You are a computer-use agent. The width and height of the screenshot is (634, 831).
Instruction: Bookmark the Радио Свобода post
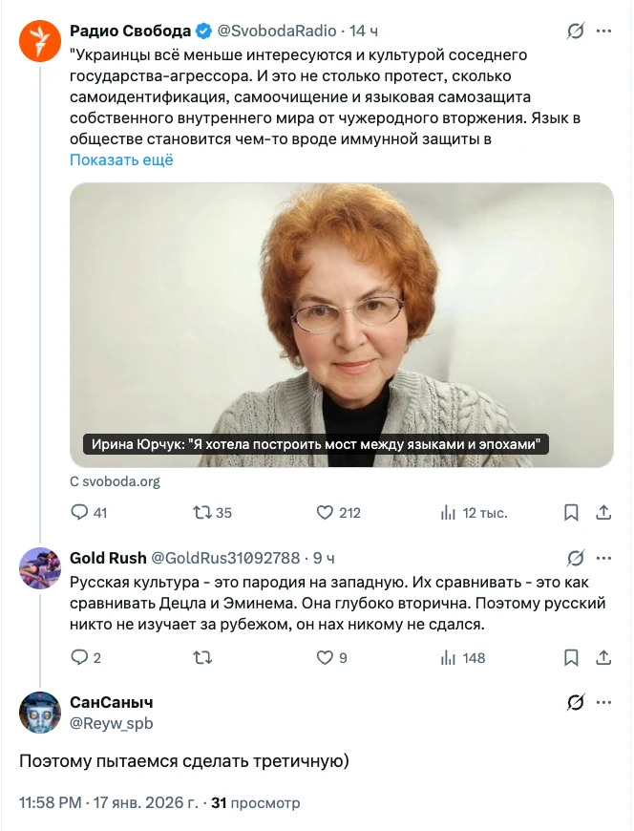(571, 513)
